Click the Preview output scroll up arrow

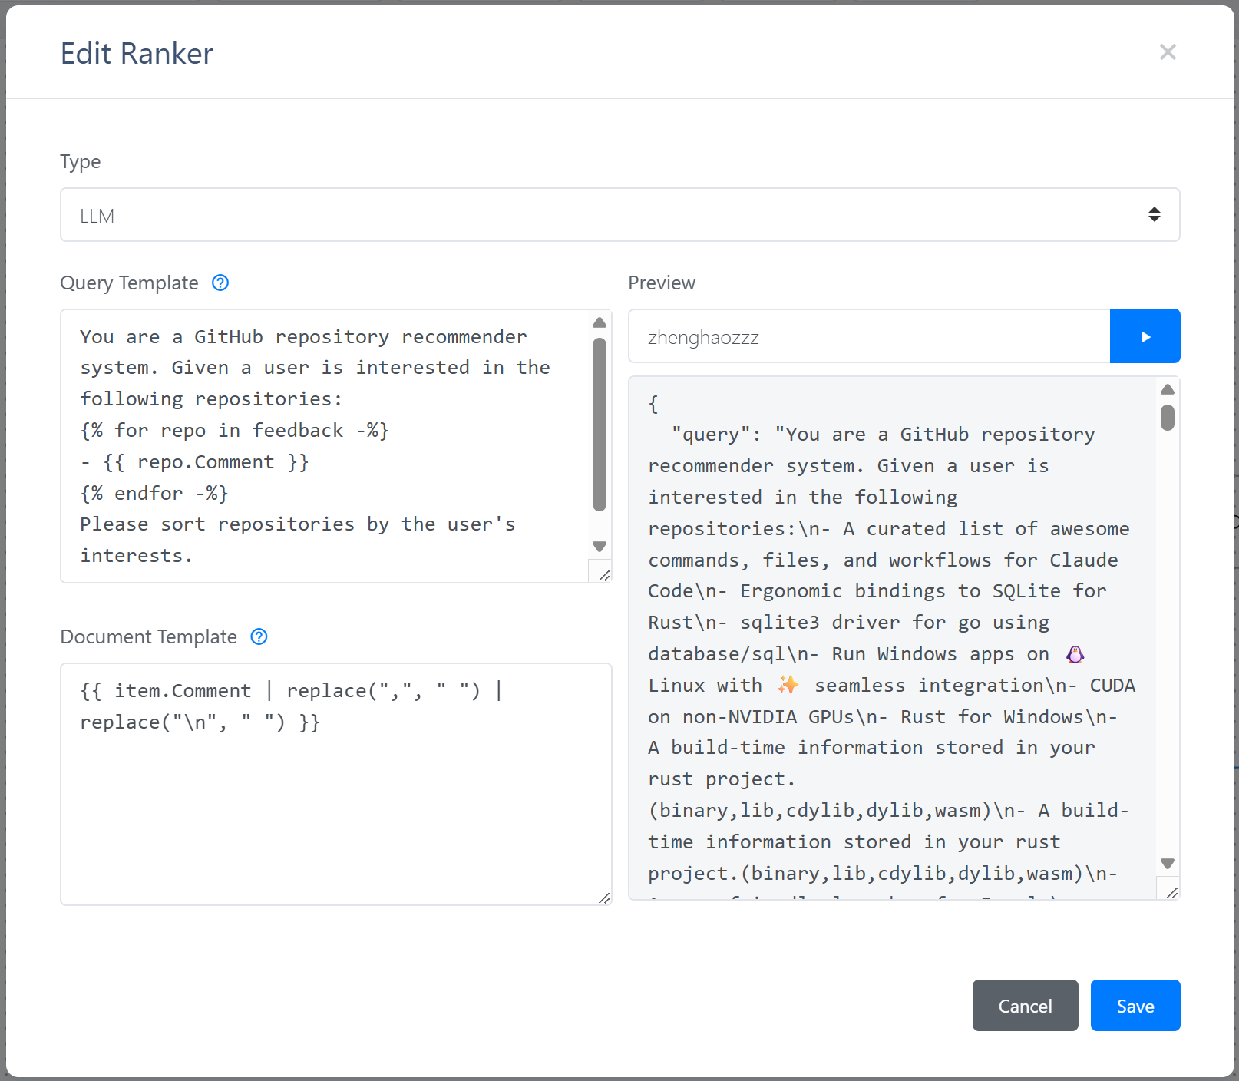(x=1168, y=390)
